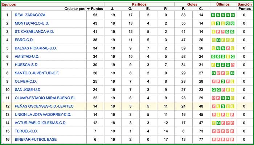Click the leftmost result box for ACTUR PABLO IGLESIAS-C.D.

coord(213,123)
